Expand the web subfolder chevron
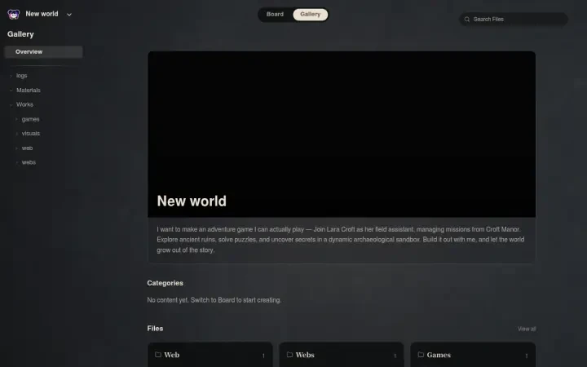 pos(16,148)
